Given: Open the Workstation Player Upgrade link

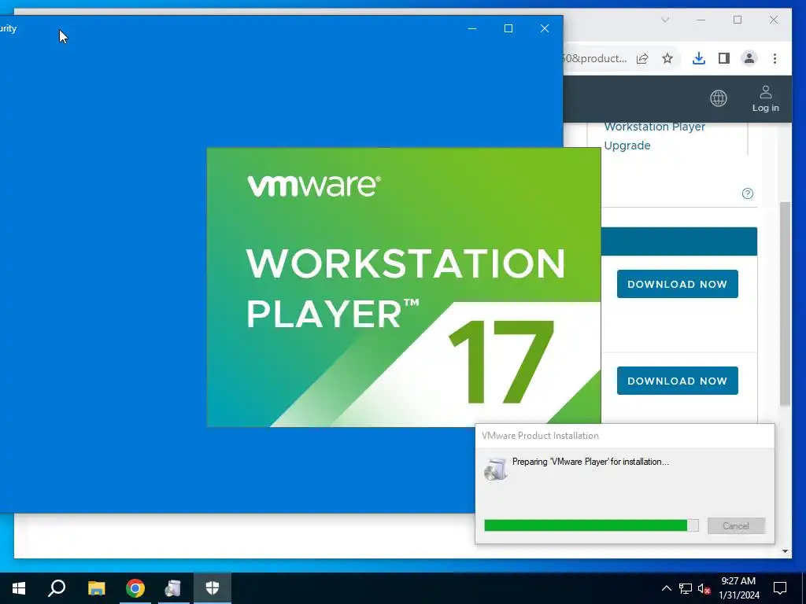Looking at the screenshot, I should point(654,135).
